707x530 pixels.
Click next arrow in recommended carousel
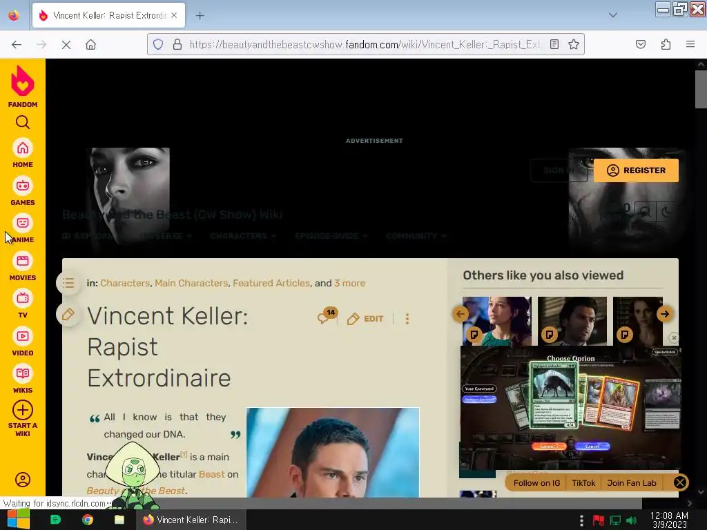(x=665, y=314)
